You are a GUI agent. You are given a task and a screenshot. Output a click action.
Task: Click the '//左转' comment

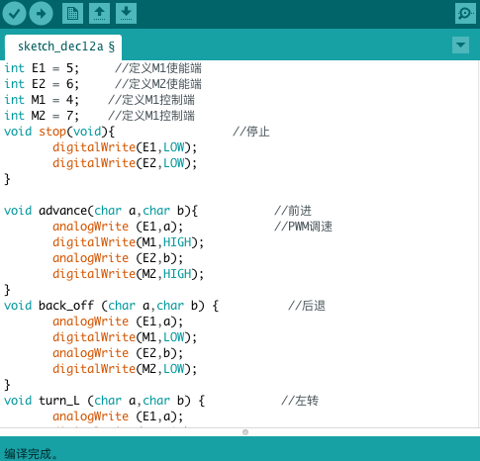[x=300, y=401]
